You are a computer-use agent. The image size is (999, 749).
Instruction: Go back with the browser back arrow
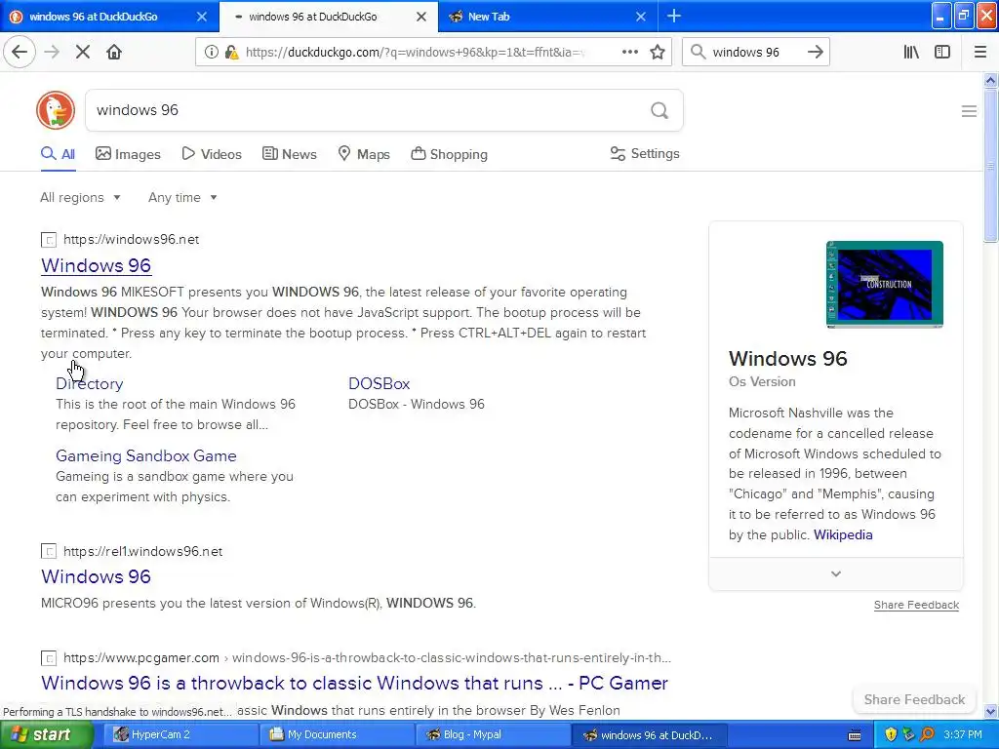[20, 53]
